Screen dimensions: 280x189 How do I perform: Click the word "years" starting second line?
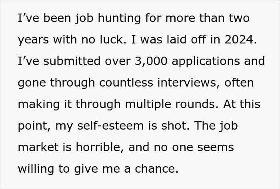33,40
